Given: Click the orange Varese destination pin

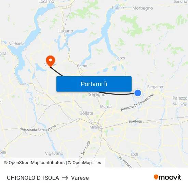Looking at the screenshot, I should tap(51, 61).
